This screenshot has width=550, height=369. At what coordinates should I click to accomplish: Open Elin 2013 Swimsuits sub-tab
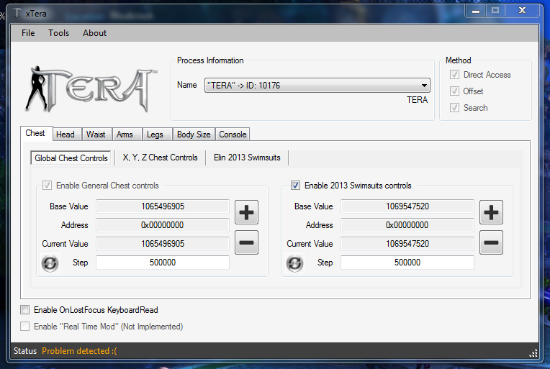247,158
